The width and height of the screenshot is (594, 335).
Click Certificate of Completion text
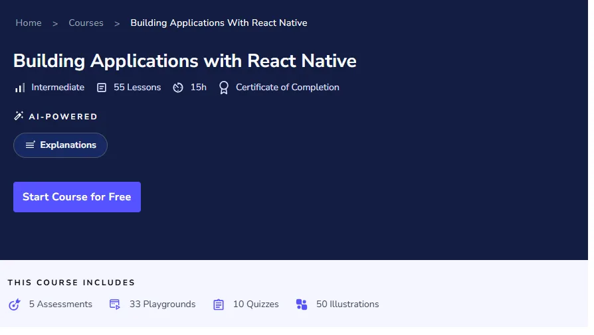(288, 88)
